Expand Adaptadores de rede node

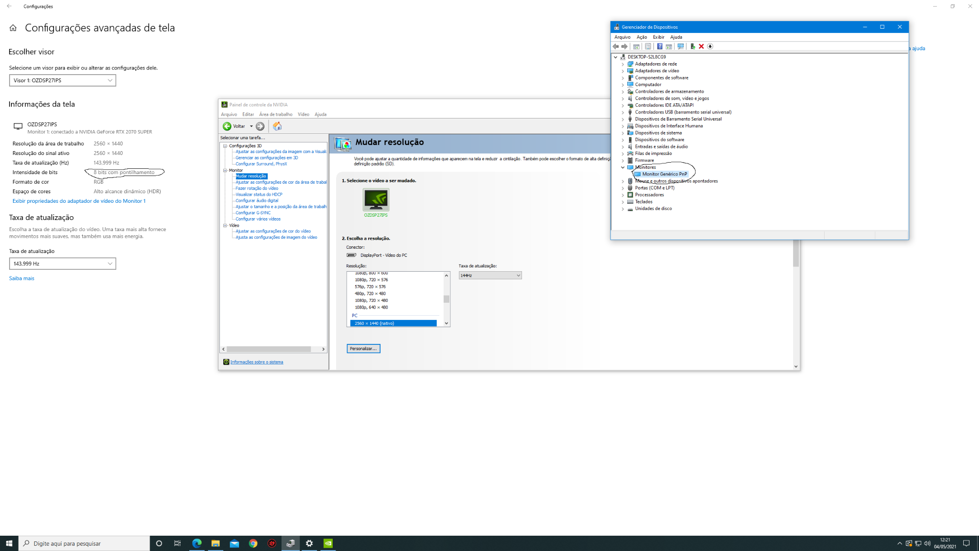pos(622,64)
